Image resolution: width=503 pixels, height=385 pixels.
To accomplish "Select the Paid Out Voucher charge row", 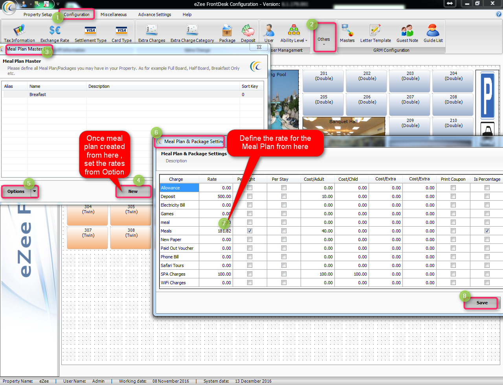I will (179, 248).
